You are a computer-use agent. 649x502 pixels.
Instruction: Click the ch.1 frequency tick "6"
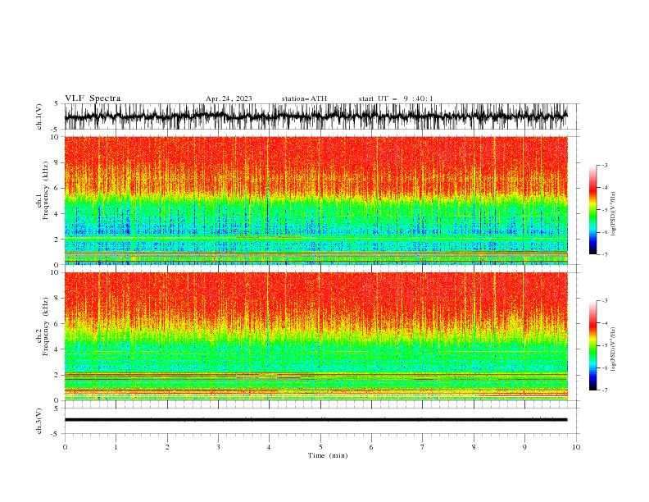click(x=57, y=189)
